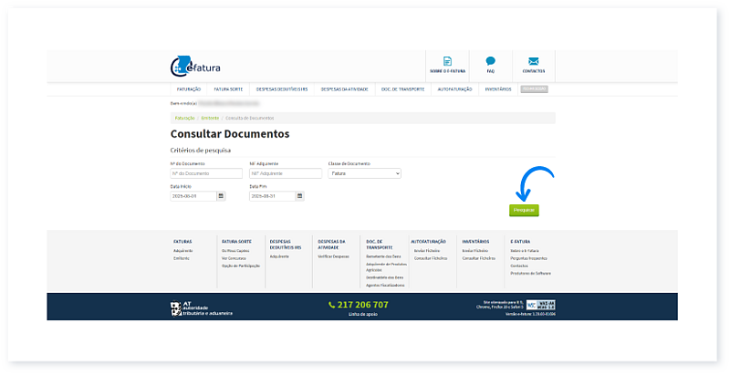This screenshot has width=730, height=375.
Task: Open the Despesas Dedutíveis IRS menu
Action: [282, 89]
